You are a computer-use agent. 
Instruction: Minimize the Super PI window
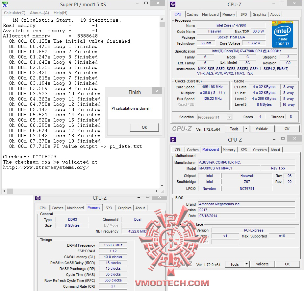[x=137, y=4]
